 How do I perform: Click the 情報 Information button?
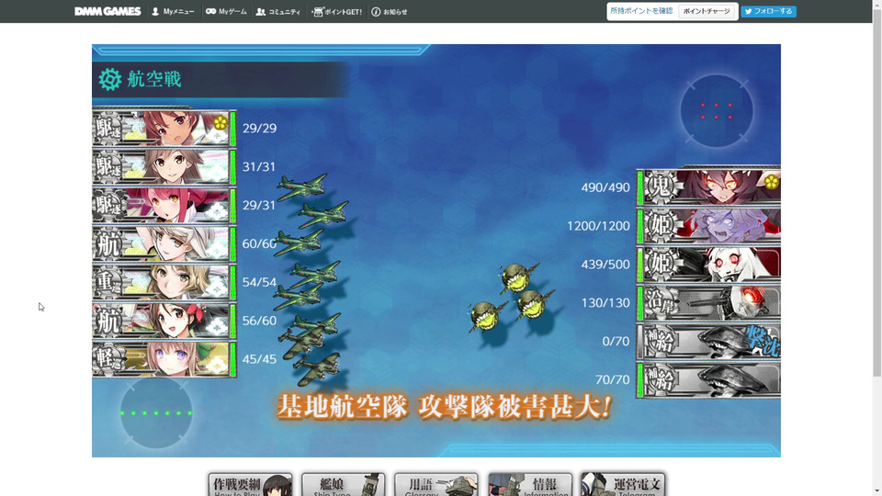coord(530,484)
